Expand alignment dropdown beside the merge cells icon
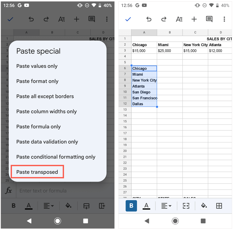This screenshot has height=230, width=234. pyautogui.click(x=166, y=206)
